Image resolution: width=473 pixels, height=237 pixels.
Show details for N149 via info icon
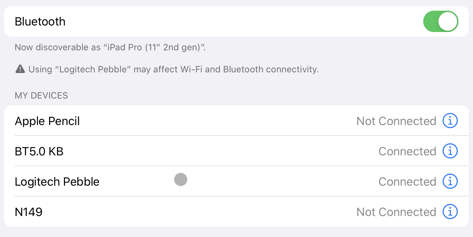450,212
